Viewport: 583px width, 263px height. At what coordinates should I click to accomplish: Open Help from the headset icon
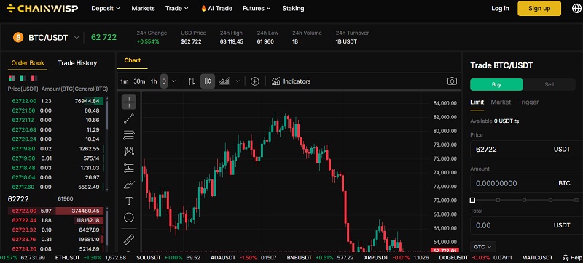[x=572, y=257]
